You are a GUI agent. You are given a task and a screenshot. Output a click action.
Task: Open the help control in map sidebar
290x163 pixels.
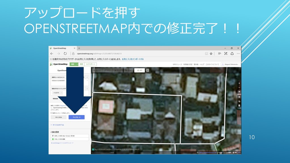pyautogui.click(x=239, y=106)
